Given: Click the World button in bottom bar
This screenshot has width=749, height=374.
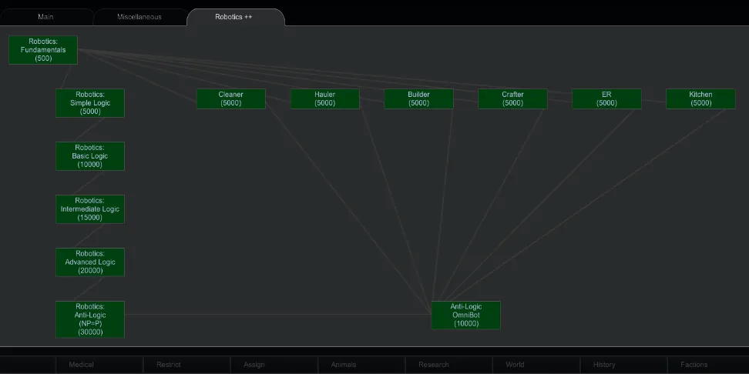Looking at the screenshot, I should click(x=515, y=365).
